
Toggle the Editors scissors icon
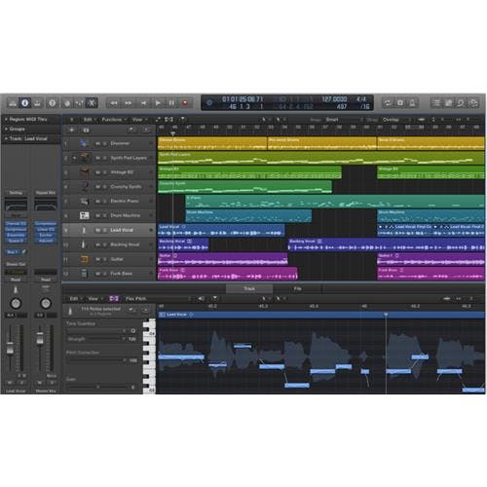click(92, 103)
